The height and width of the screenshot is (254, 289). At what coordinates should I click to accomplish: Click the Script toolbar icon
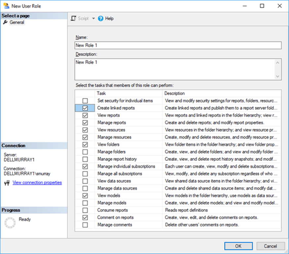pos(73,18)
